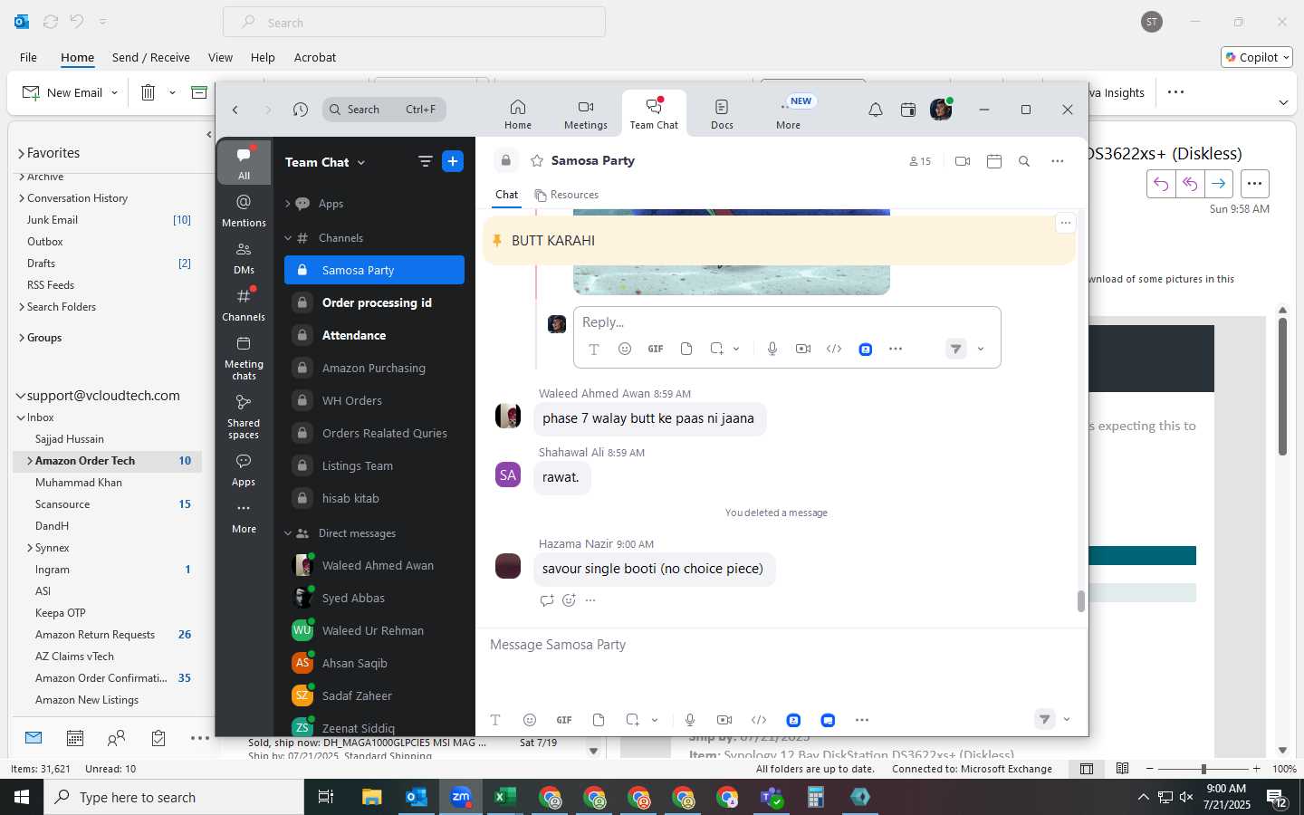Insert GIF in message composer
Viewport: 1304px width, 815px height.
point(564,720)
